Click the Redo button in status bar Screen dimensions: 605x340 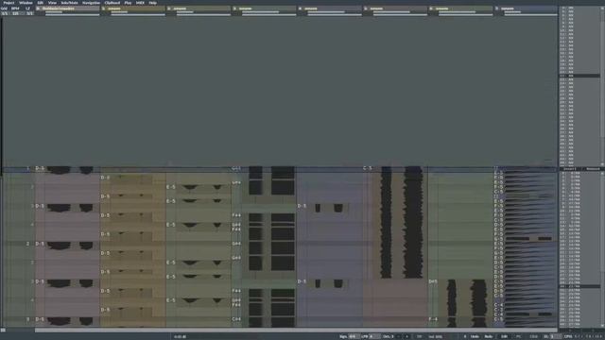pyautogui.click(x=489, y=336)
